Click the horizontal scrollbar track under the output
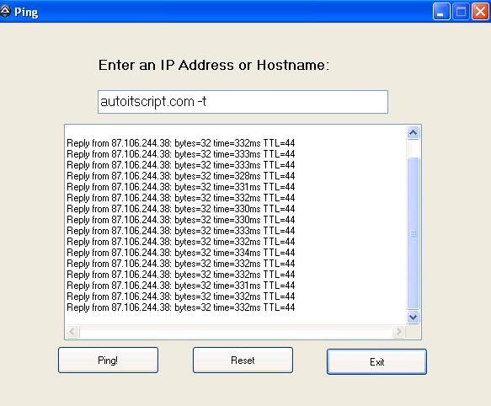 [236, 331]
